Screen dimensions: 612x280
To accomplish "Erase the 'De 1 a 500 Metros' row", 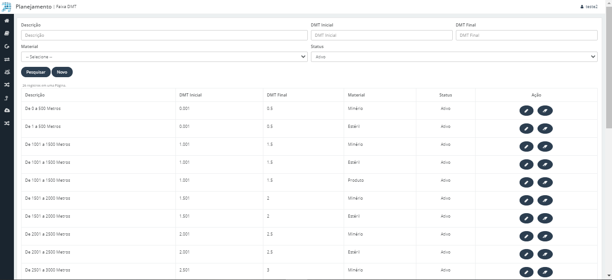I will [545, 129].
